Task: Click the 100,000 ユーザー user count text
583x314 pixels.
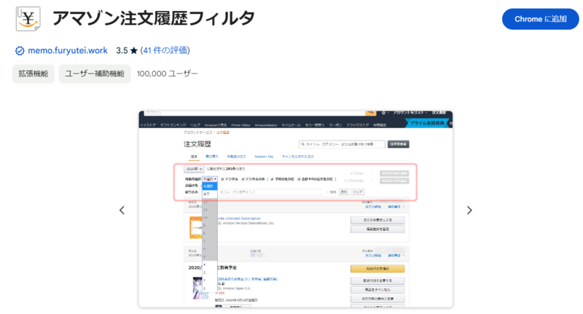Action: coord(167,74)
